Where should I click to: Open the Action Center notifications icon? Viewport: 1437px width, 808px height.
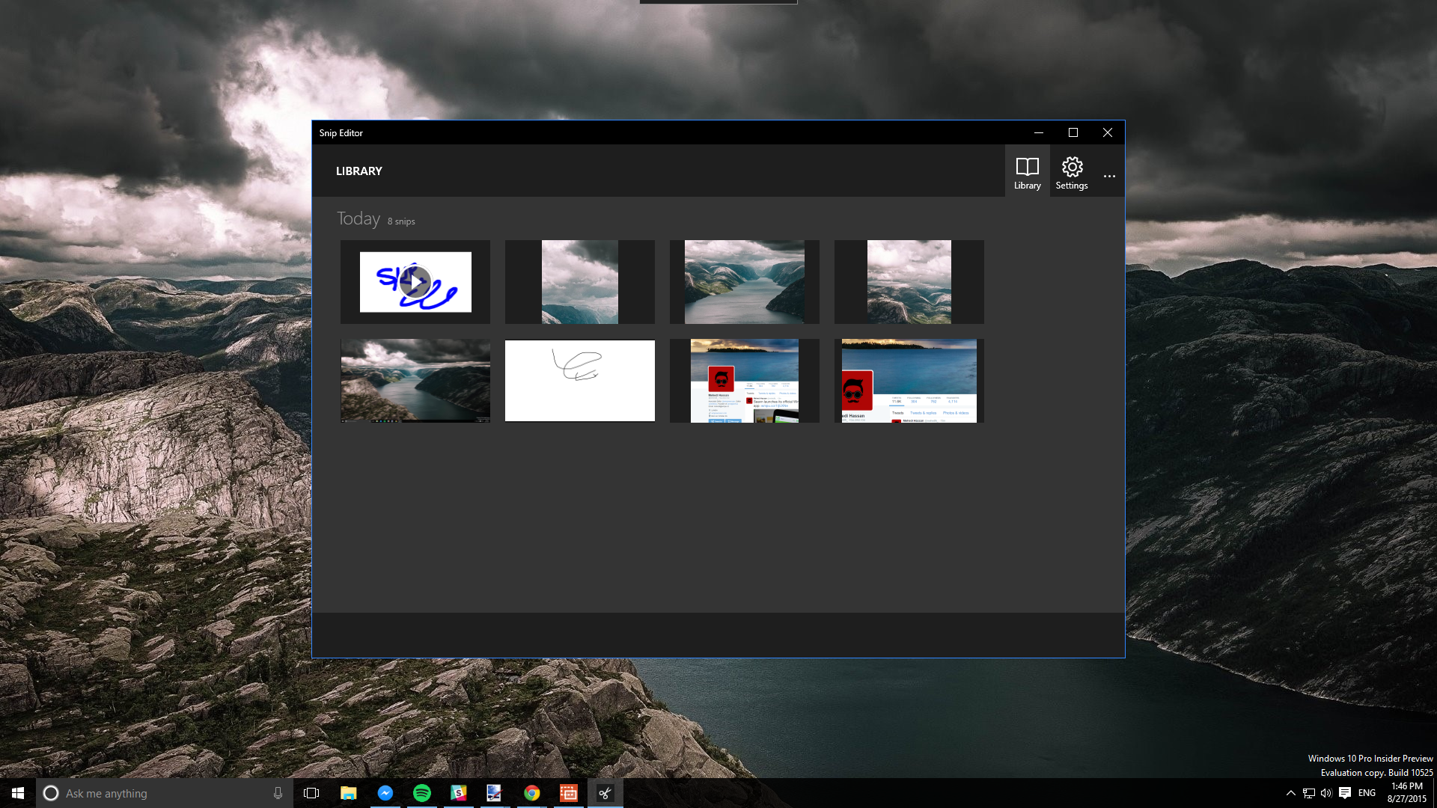click(x=1345, y=793)
